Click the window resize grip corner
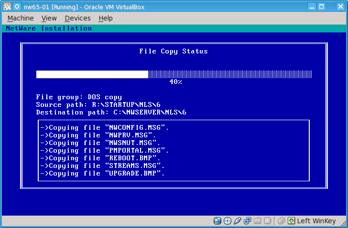This screenshot has height=228, width=348. 344,224
